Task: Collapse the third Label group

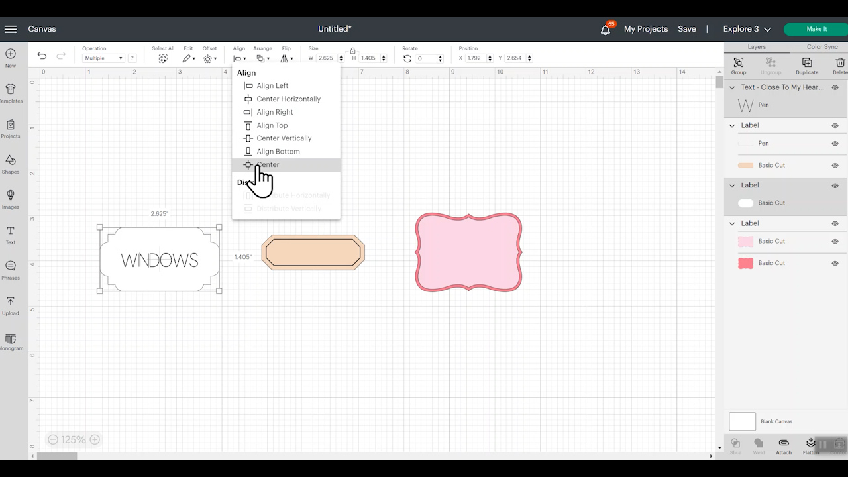Action: tap(732, 223)
